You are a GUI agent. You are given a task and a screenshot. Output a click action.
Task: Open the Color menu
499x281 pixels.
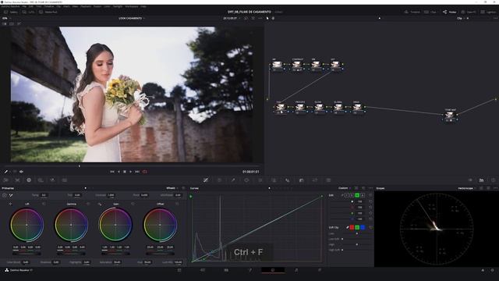point(108,6)
